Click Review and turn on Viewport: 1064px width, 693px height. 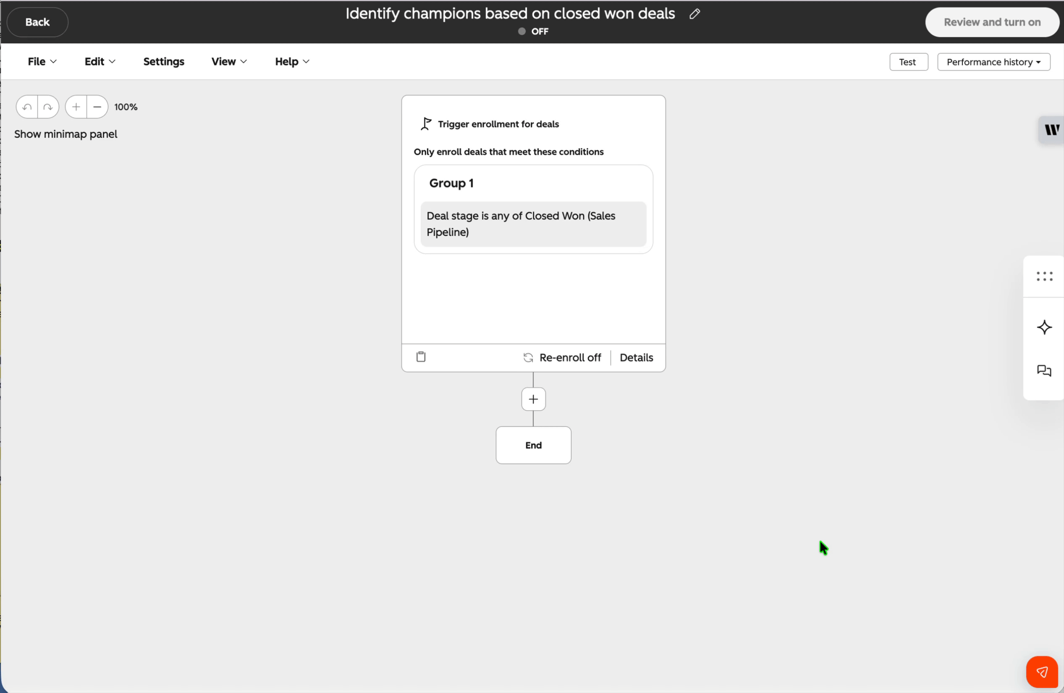[992, 22]
